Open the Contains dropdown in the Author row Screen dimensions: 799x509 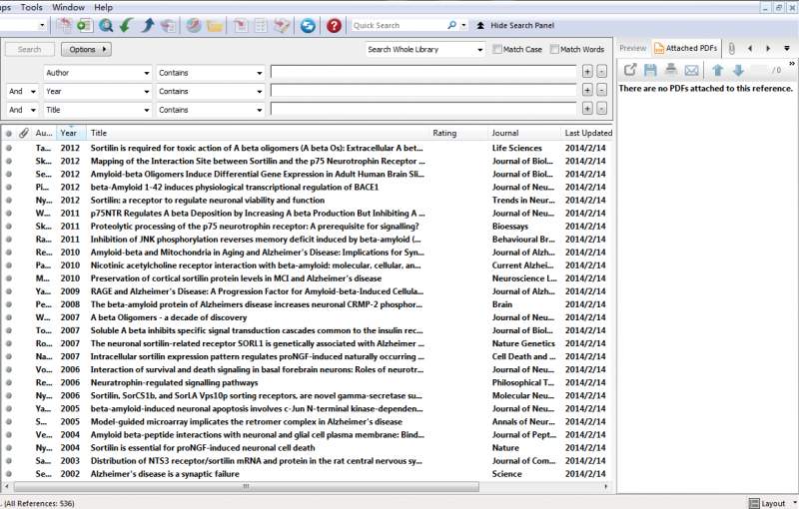coord(260,73)
